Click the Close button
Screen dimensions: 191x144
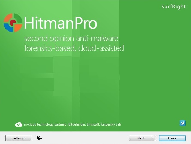pyautogui.click(x=172, y=138)
